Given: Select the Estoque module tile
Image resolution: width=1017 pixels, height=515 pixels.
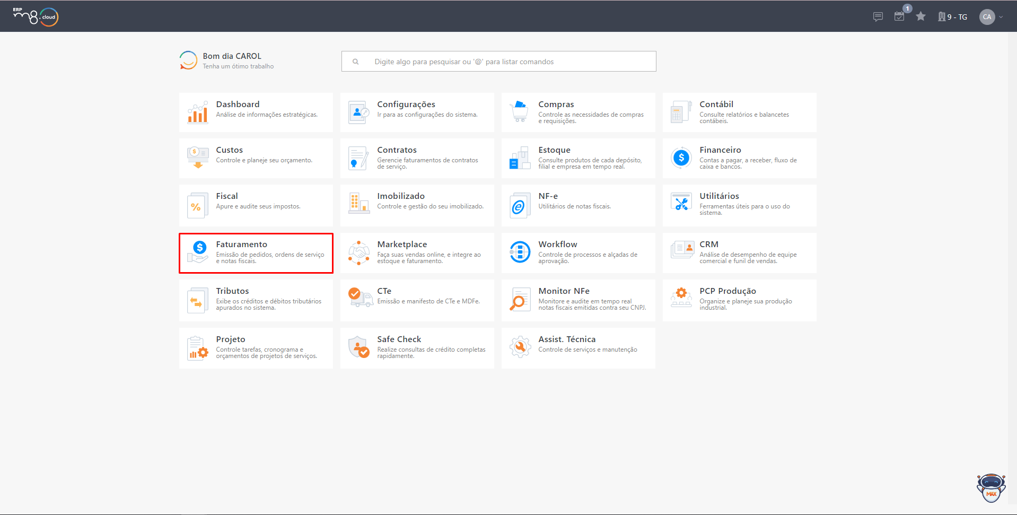Looking at the screenshot, I should click(x=578, y=159).
